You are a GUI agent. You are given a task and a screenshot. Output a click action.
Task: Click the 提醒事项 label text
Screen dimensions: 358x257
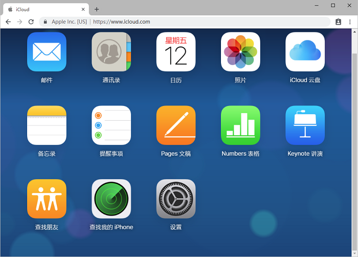point(111,154)
